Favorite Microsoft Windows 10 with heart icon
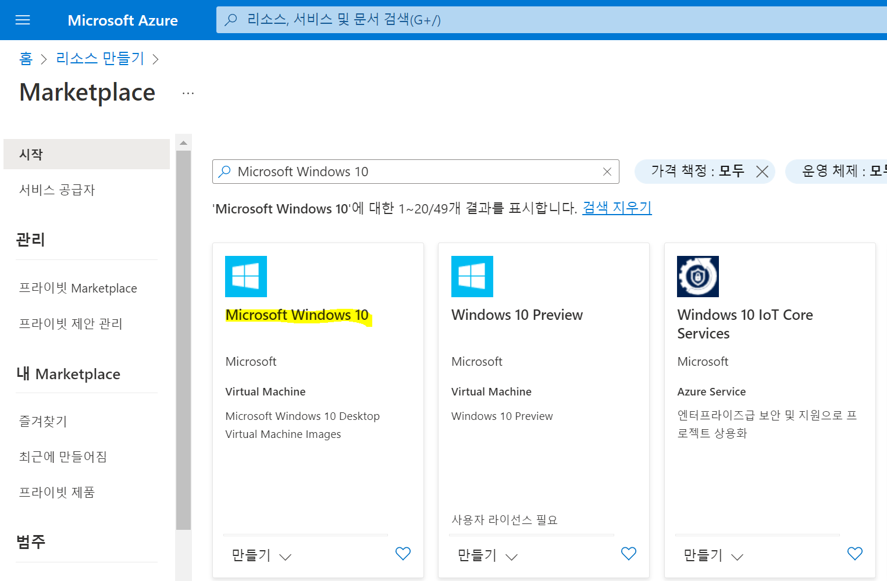Image resolution: width=887 pixels, height=581 pixels. click(403, 554)
